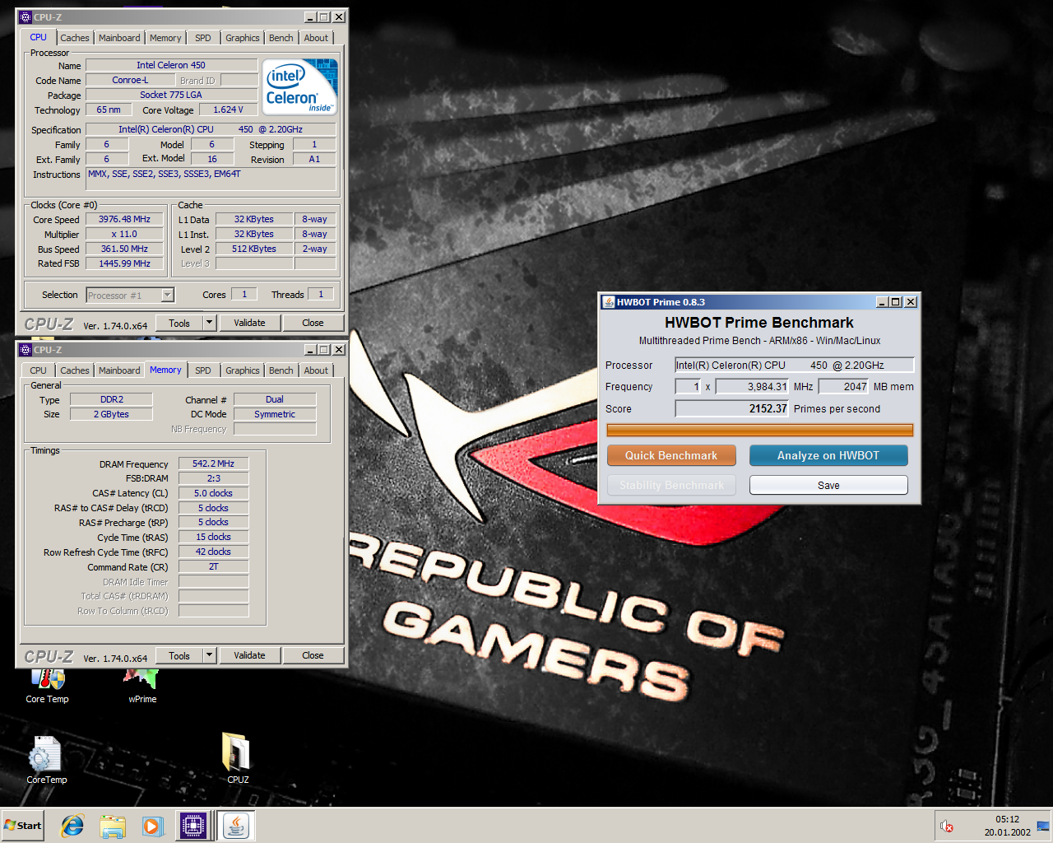Open Bench tab in top CPU-Z window
The image size is (1053, 843).
(281, 38)
